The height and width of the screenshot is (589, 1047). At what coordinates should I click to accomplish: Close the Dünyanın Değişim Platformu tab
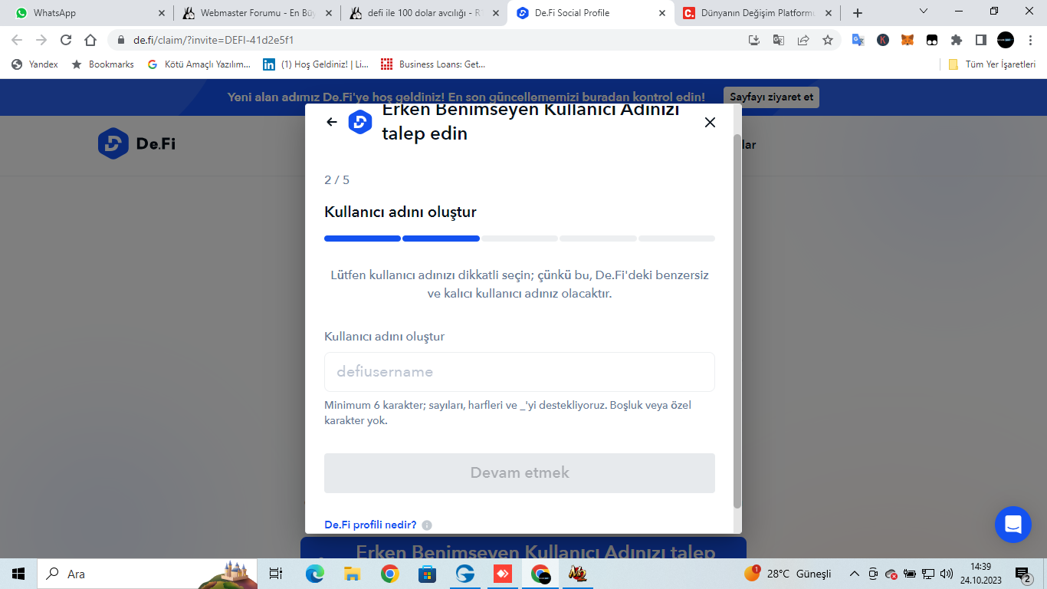pyautogui.click(x=828, y=13)
